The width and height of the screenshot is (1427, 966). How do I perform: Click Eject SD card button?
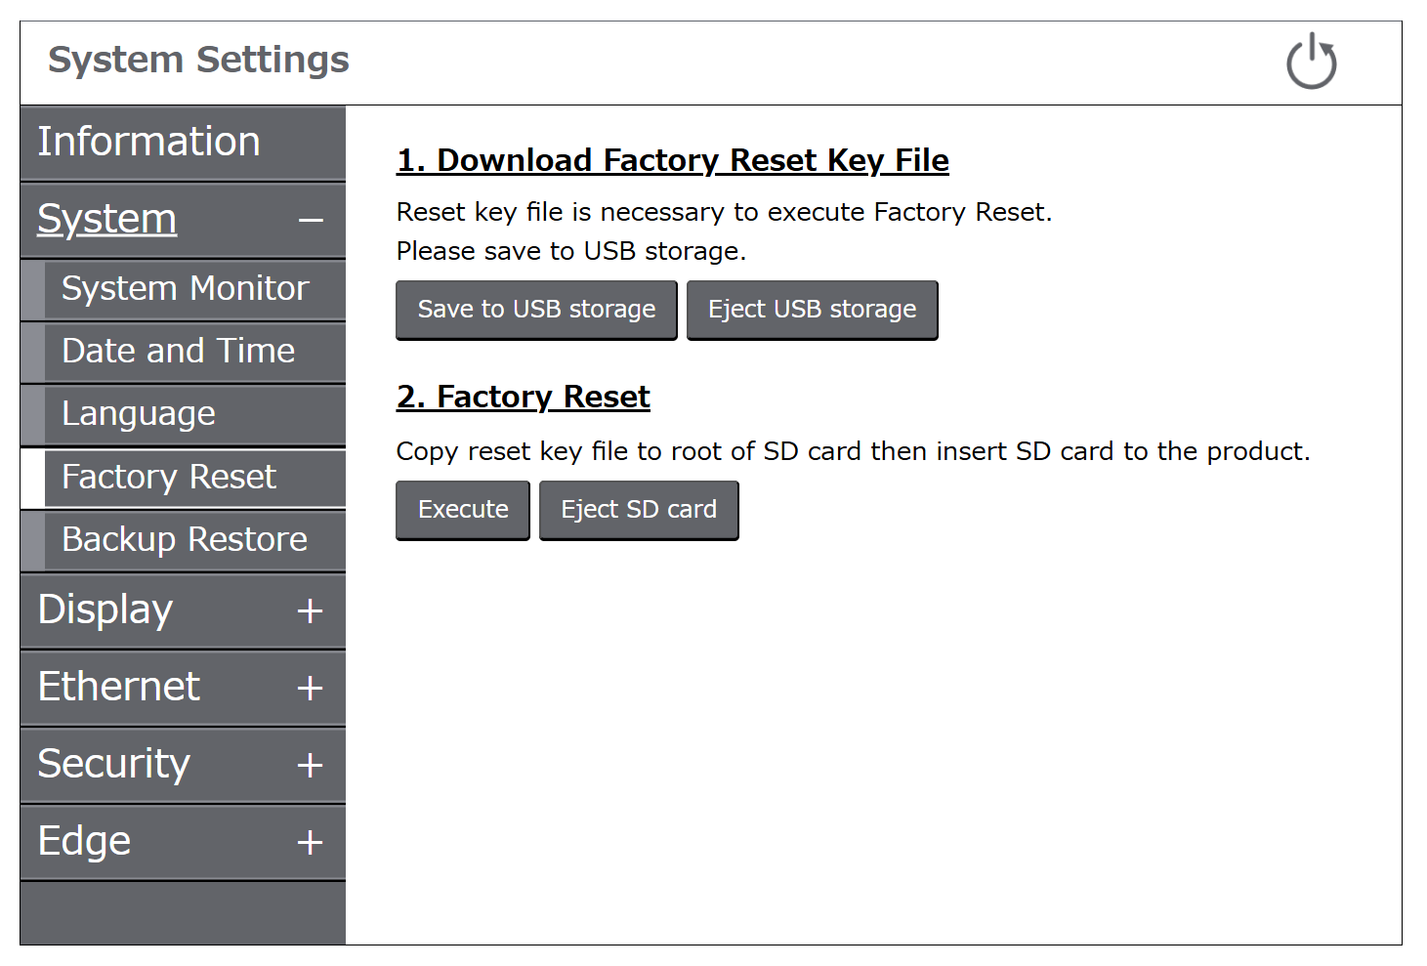click(639, 510)
